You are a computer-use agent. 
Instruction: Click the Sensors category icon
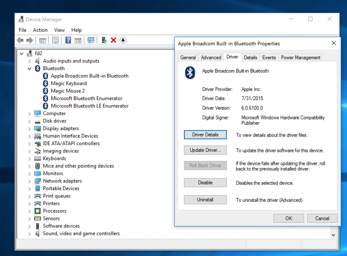38,218
